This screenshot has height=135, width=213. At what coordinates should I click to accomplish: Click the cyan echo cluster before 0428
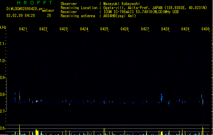click(162, 98)
